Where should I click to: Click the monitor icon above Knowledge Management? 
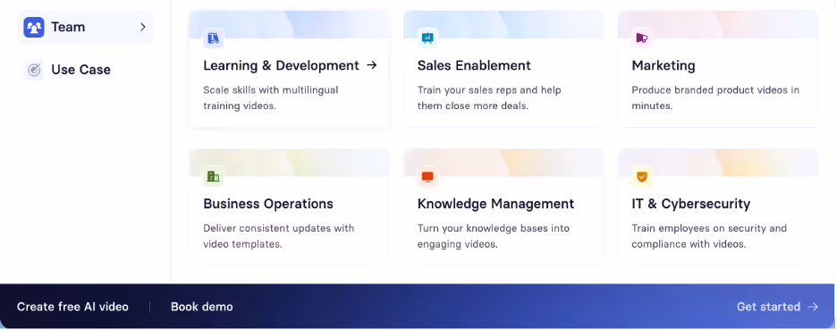click(427, 177)
